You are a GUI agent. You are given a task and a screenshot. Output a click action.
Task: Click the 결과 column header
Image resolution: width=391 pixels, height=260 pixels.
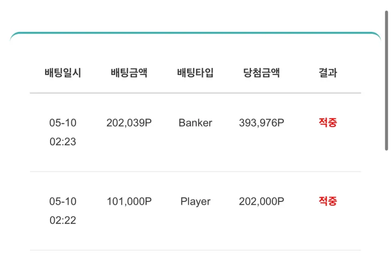point(328,73)
